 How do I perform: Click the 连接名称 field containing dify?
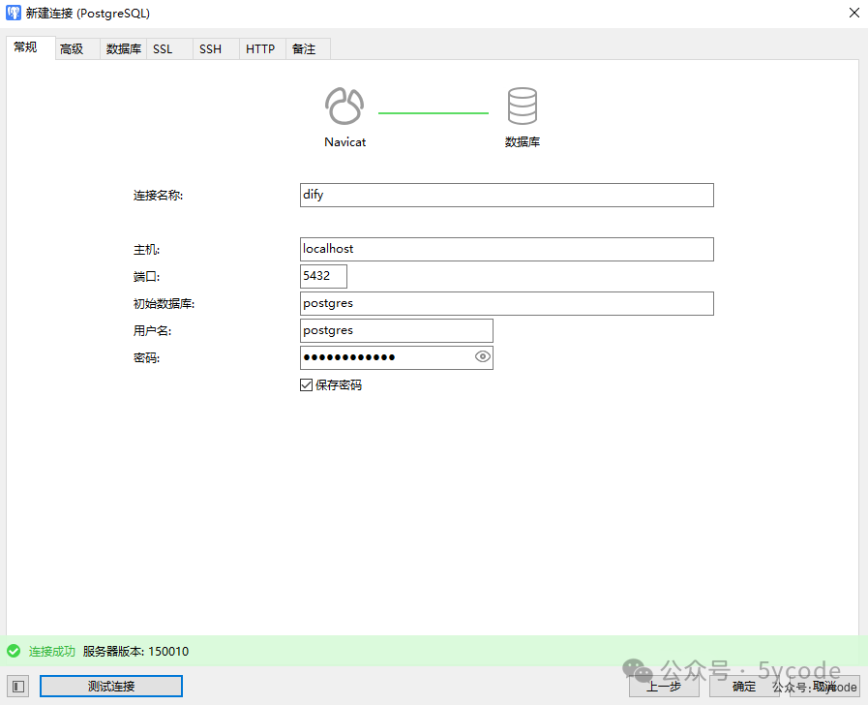506,195
